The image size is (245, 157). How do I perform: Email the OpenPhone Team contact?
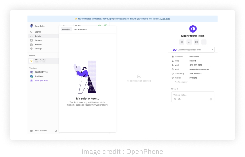[x=197, y=42]
